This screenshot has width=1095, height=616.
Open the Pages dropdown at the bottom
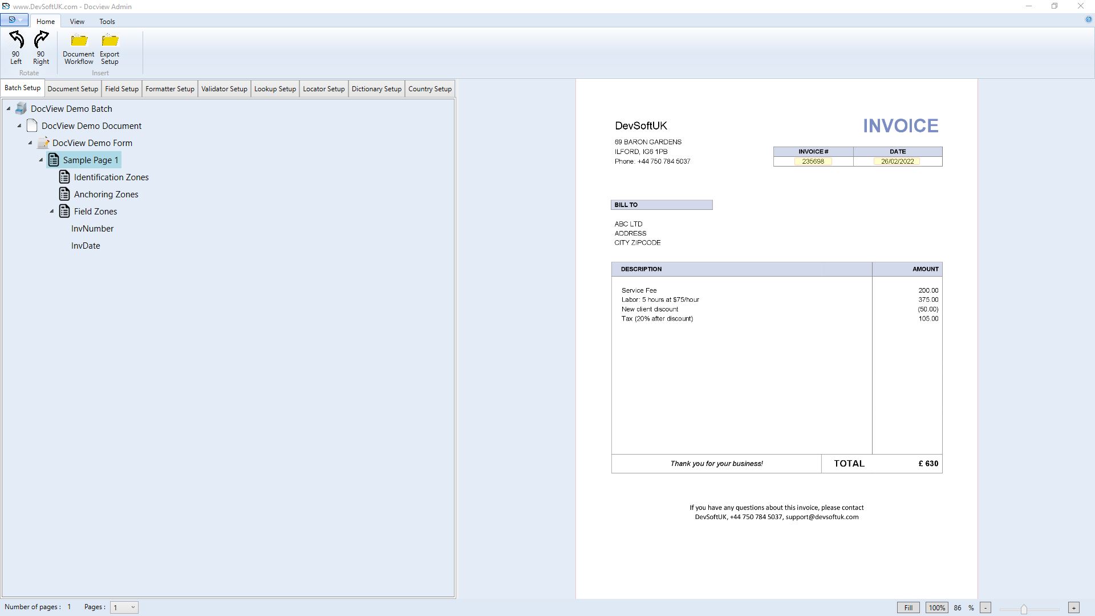coord(133,607)
